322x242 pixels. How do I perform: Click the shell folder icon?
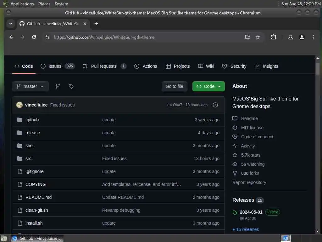[x=20, y=146]
